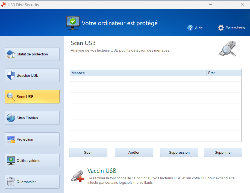
Task: Click the Suppression button
Action: pos(179,152)
